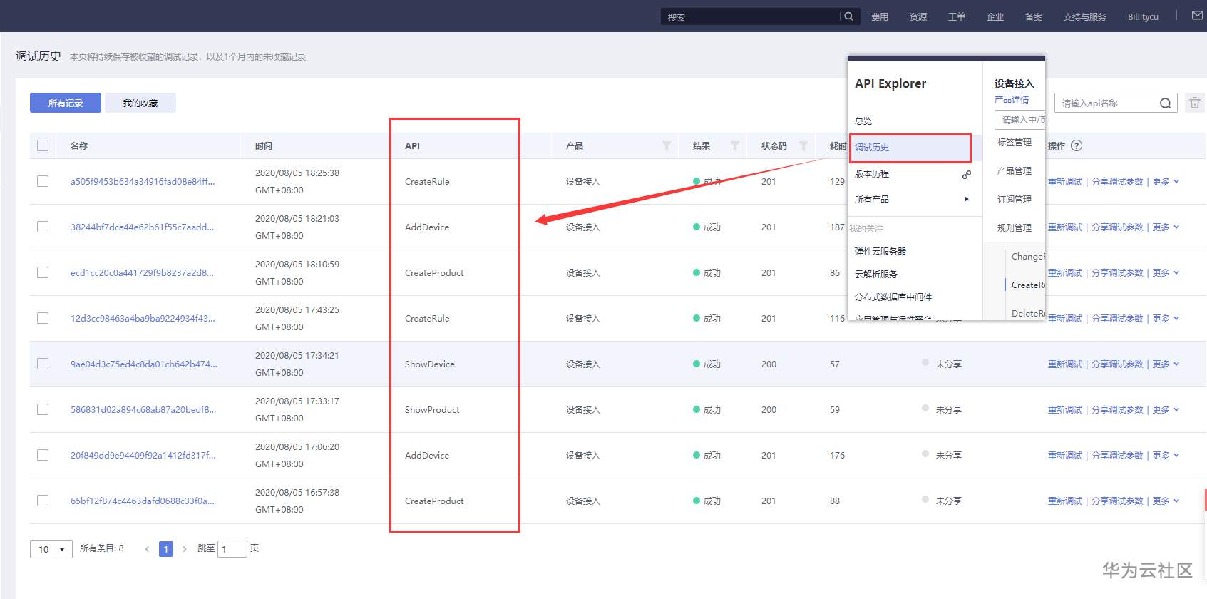The image size is (1207, 599).
Task: Click page number 1 in pagination
Action: [166, 549]
